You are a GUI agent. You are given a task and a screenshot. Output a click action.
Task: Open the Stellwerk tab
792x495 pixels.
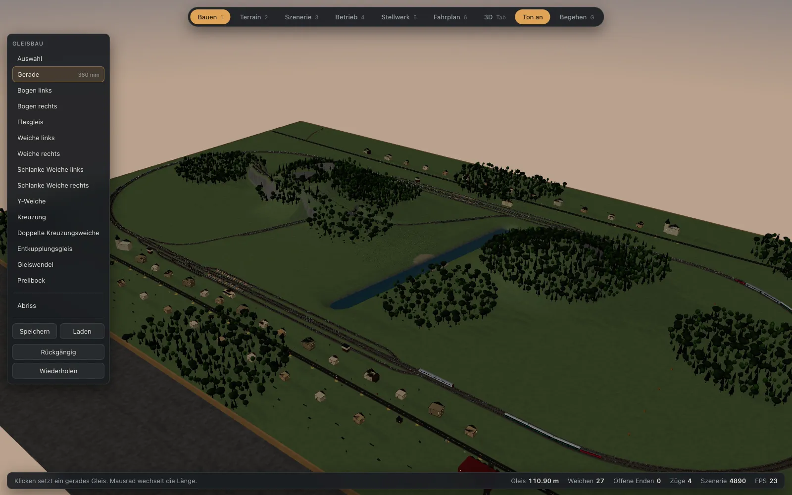pyautogui.click(x=398, y=17)
